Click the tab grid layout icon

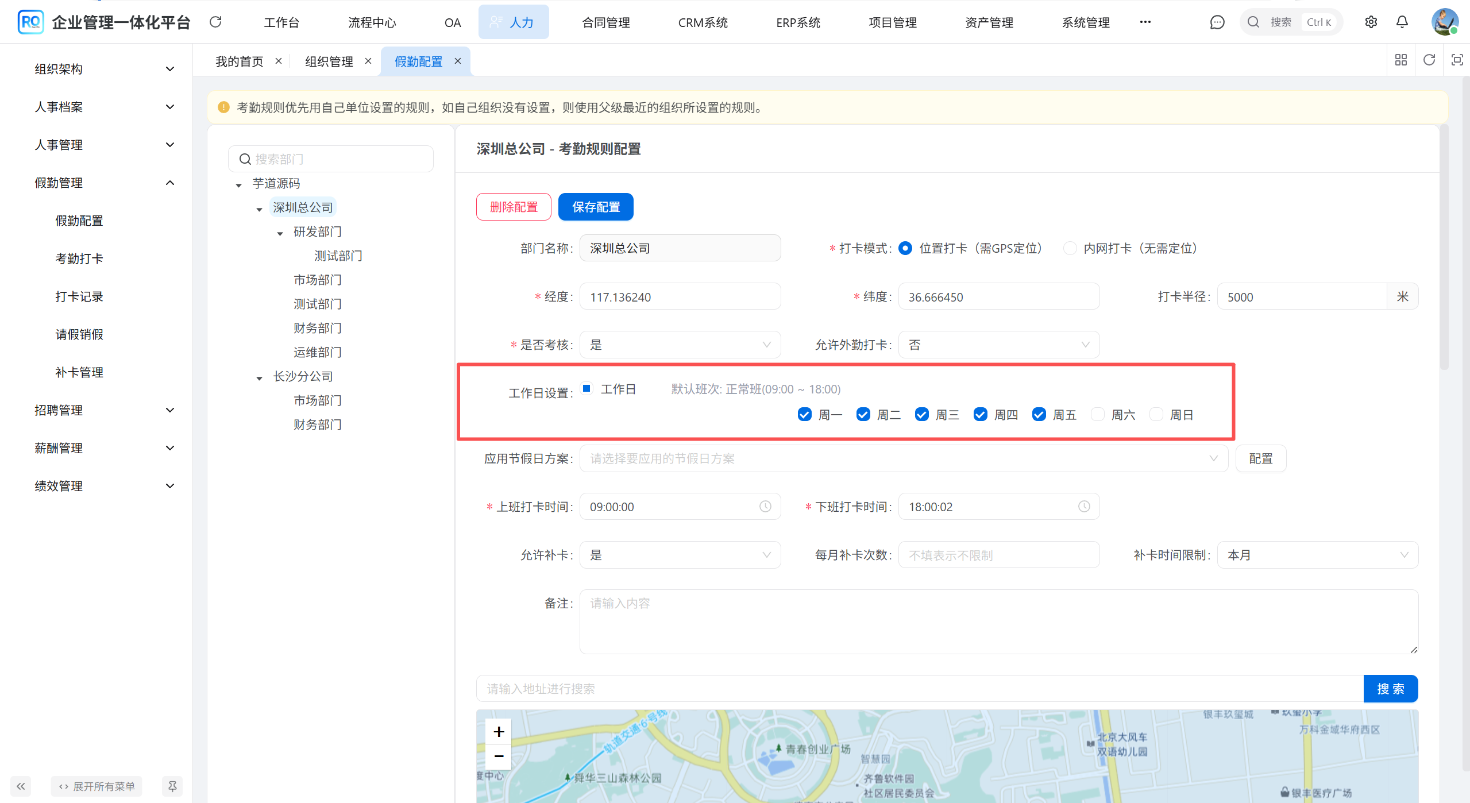pos(1400,60)
